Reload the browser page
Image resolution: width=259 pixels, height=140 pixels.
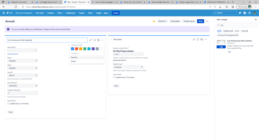pos(16,7)
